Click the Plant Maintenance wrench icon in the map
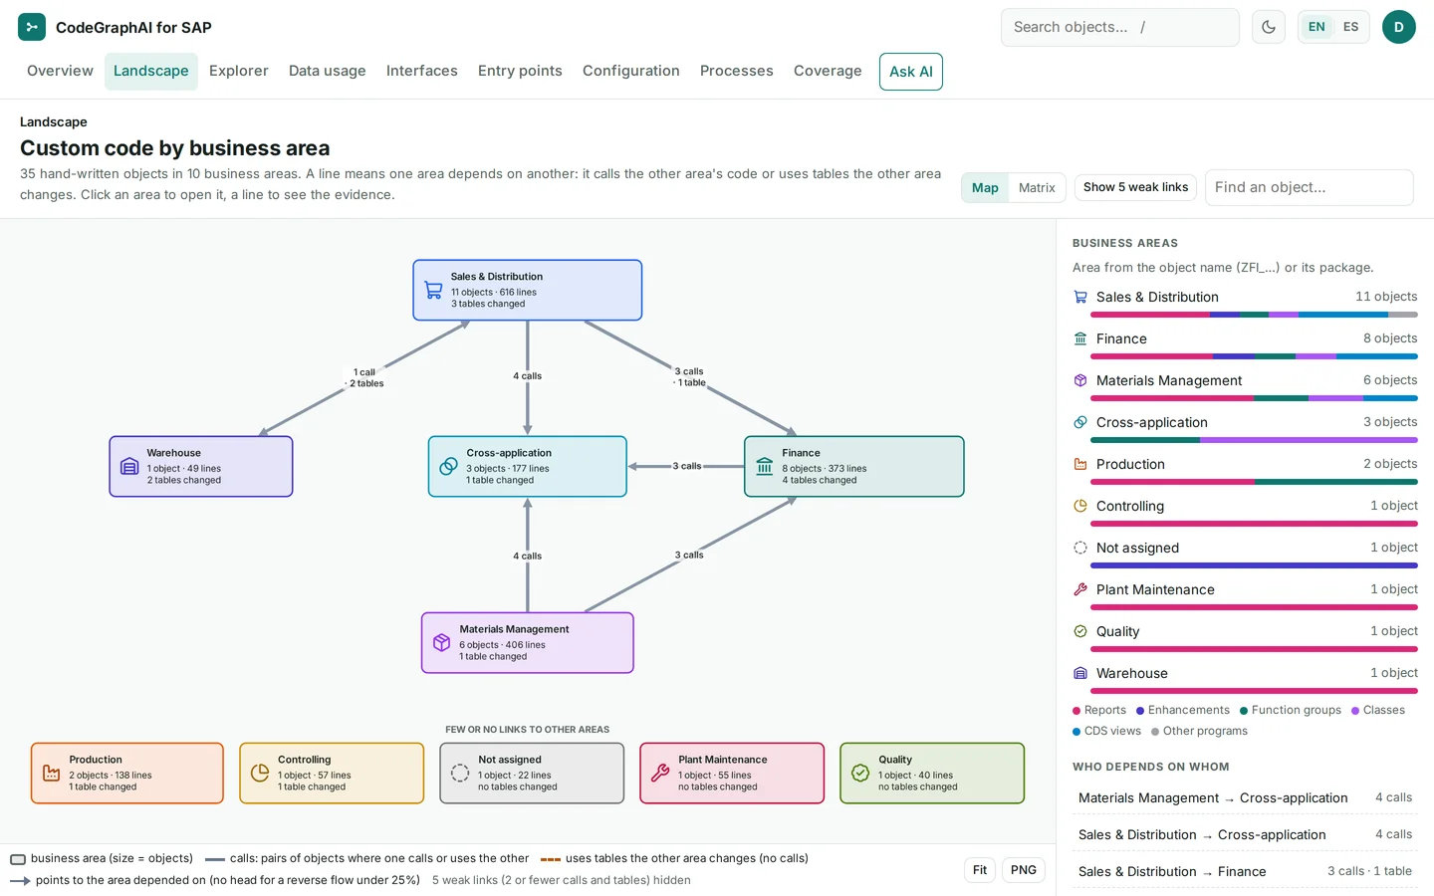The image size is (1434, 896). [x=660, y=773]
